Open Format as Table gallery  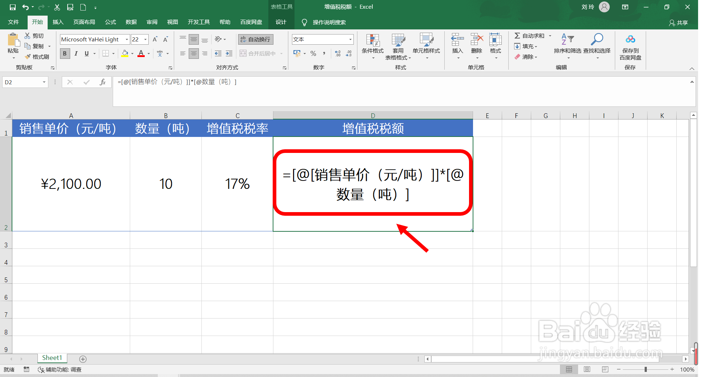click(x=398, y=46)
